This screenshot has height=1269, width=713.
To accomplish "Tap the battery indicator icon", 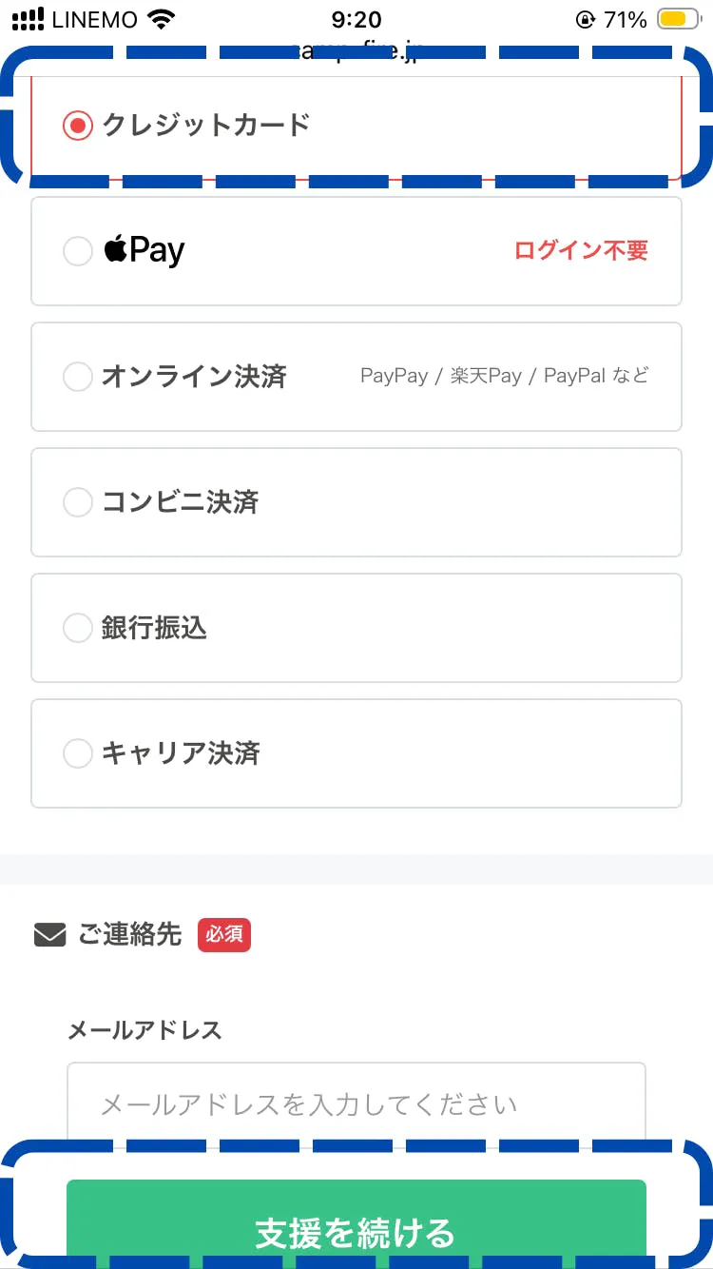I will click(679, 20).
